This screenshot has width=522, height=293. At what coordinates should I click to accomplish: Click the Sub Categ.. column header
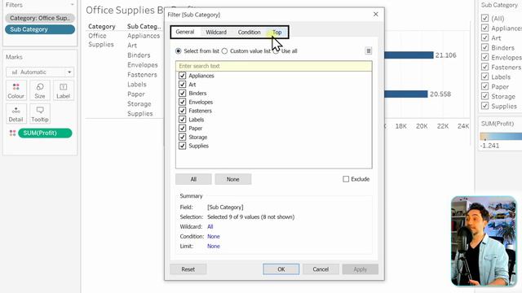[144, 26]
